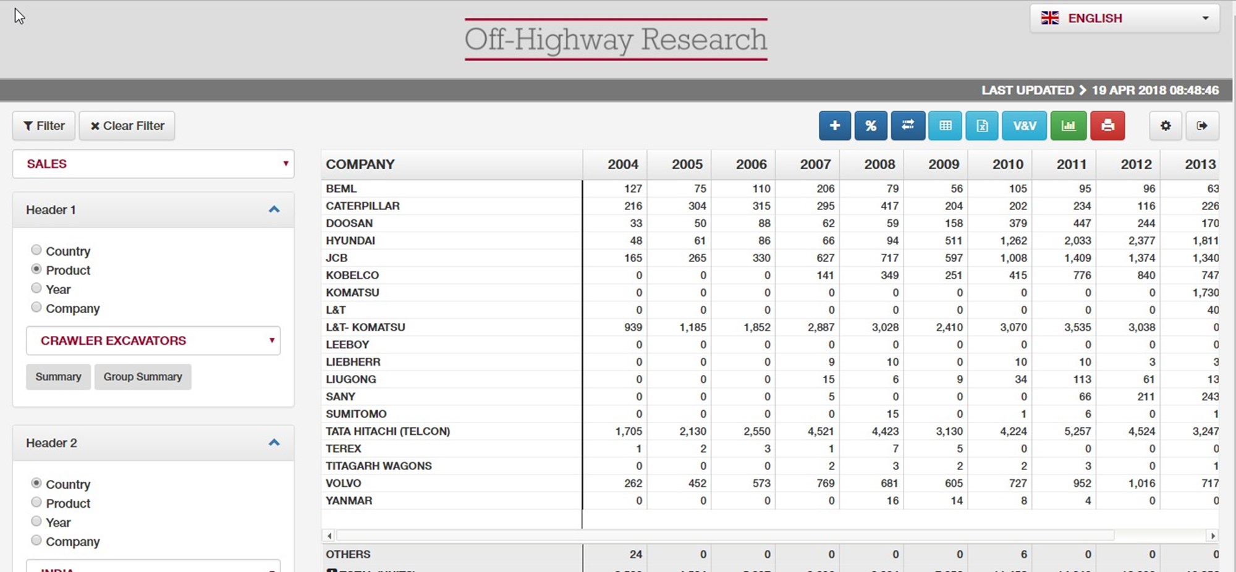The image size is (1236, 572).
Task: Click the Clear Filter button
Action: [x=127, y=126]
